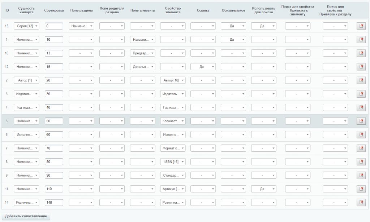Open 'Да' search-usage dropdown in row 11
This screenshot has width=370, height=222.
point(263,189)
